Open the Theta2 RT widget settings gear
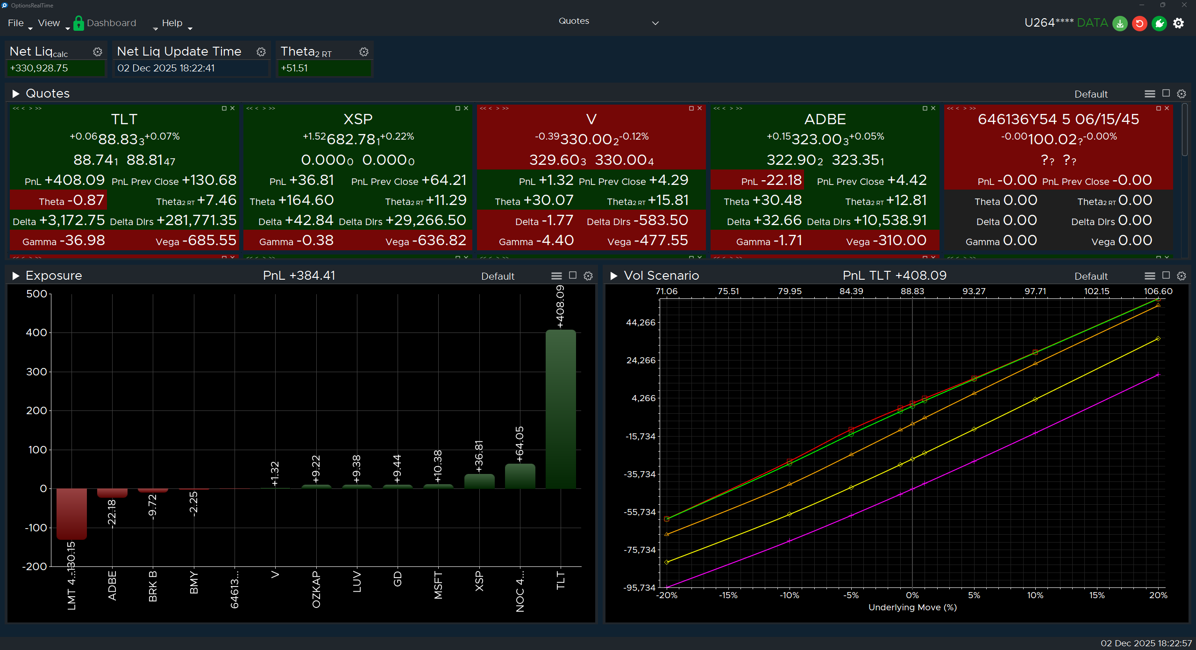 pos(364,52)
